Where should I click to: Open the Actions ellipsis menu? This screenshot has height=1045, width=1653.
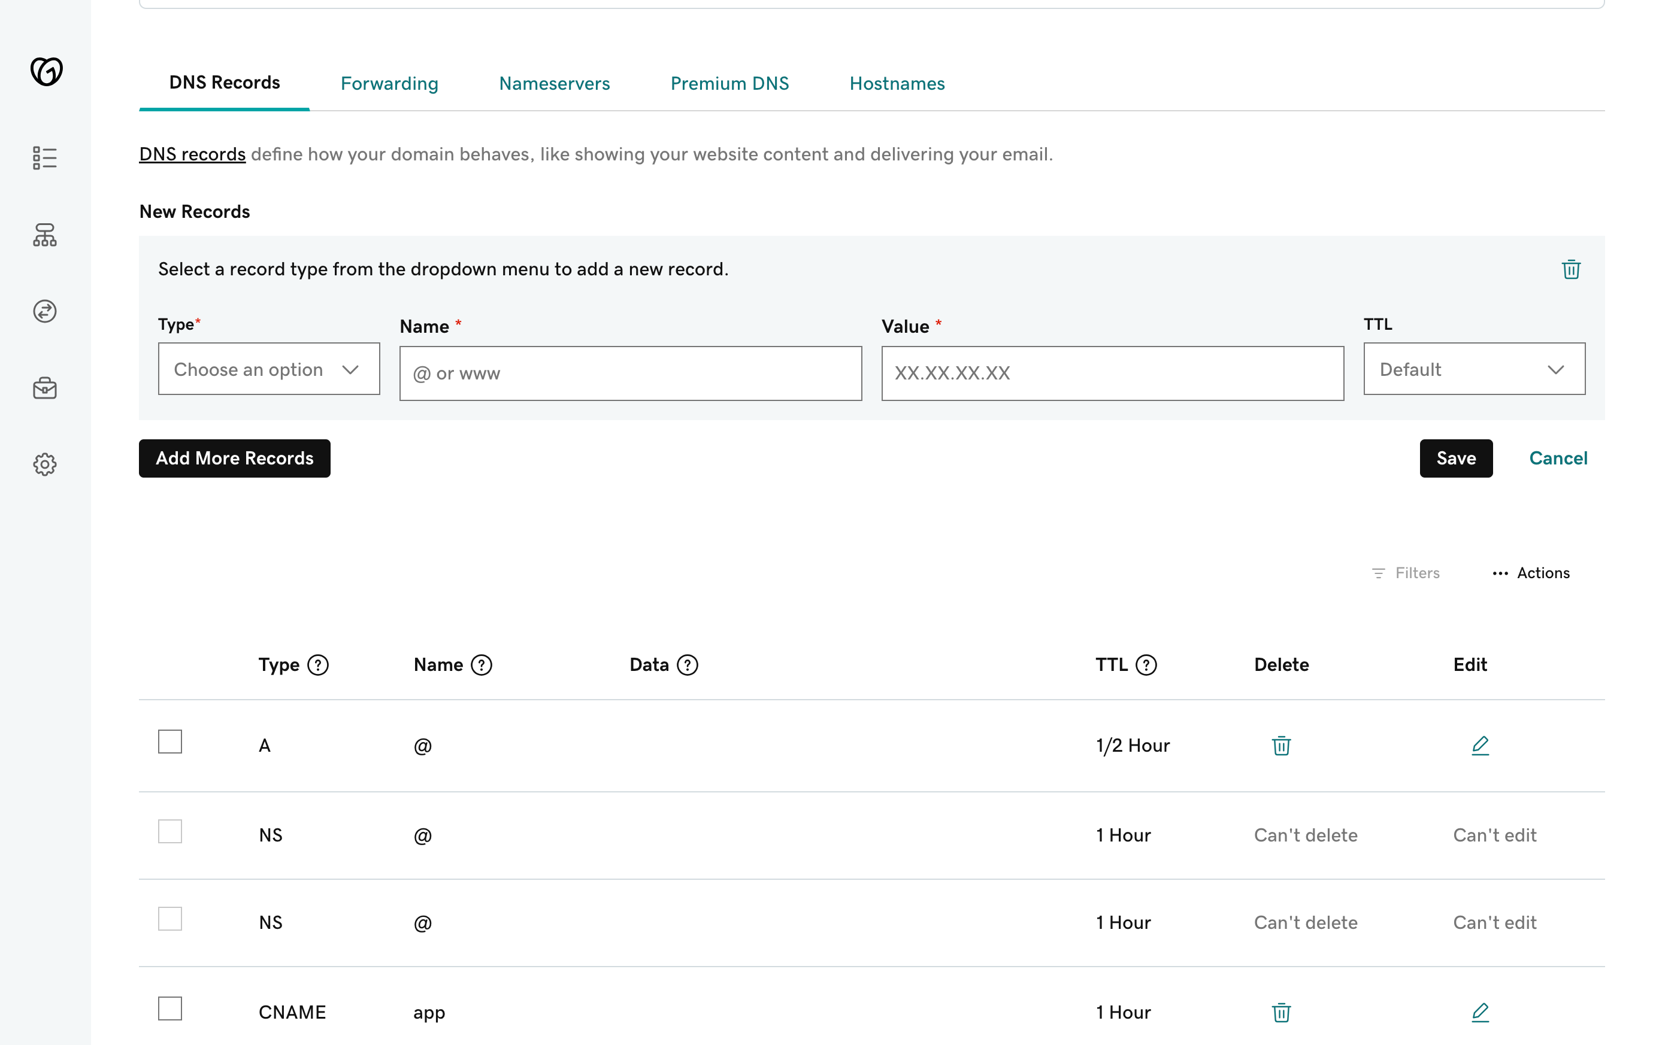[1531, 573]
